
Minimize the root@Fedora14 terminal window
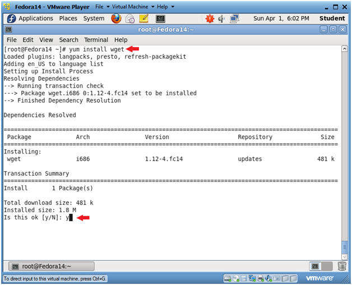pos(323,30)
